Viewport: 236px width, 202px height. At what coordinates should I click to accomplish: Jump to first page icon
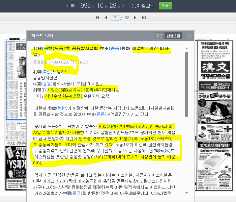[x=97, y=18]
